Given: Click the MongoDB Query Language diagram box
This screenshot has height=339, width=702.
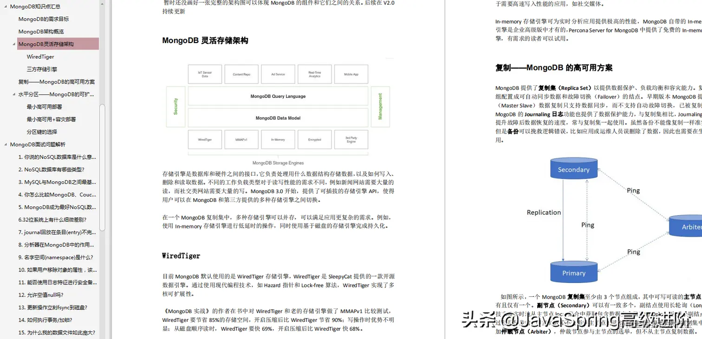Looking at the screenshot, I should tap(278, 96).
